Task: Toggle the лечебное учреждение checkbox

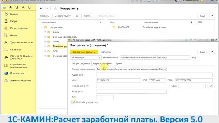Action: [x=73, y=102]
